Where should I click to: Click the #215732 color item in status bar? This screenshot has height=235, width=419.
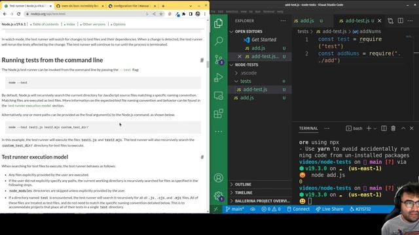click(x=360, y=209)
